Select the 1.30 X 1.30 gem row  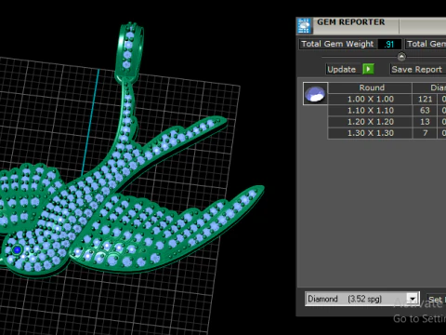click(x=387, y=133)
